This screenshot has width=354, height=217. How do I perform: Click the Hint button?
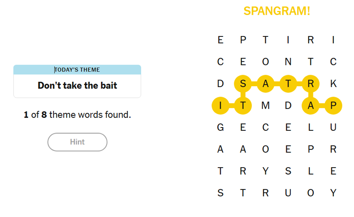(x=77, y=142)
